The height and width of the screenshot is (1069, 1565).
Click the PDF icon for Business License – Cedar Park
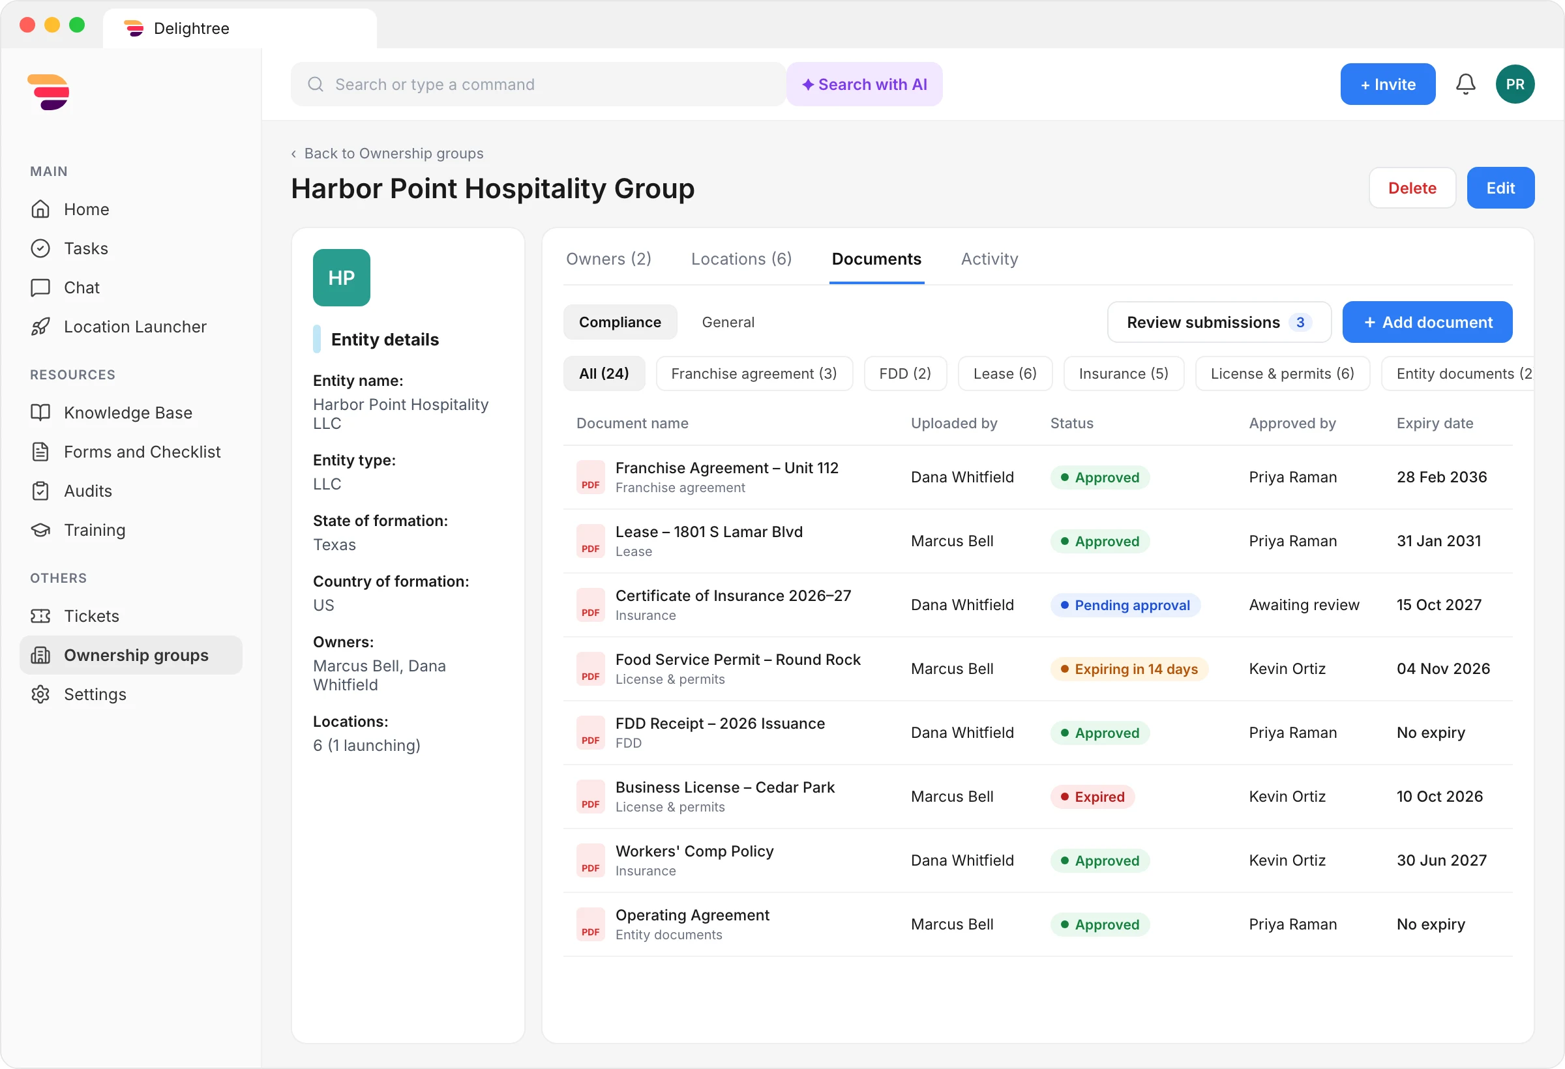(591, 797)
